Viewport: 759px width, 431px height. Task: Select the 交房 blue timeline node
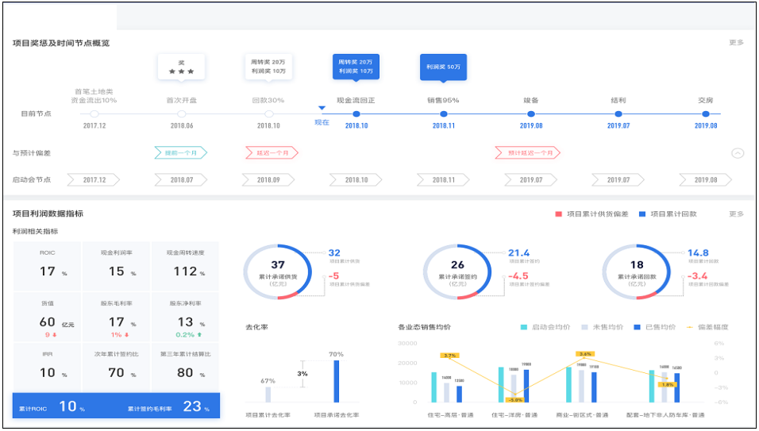706,114
